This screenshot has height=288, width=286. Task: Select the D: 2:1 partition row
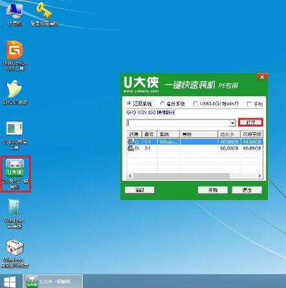[195, 149]
